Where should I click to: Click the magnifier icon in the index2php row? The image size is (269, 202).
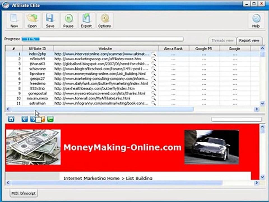[x=154, y=54]
